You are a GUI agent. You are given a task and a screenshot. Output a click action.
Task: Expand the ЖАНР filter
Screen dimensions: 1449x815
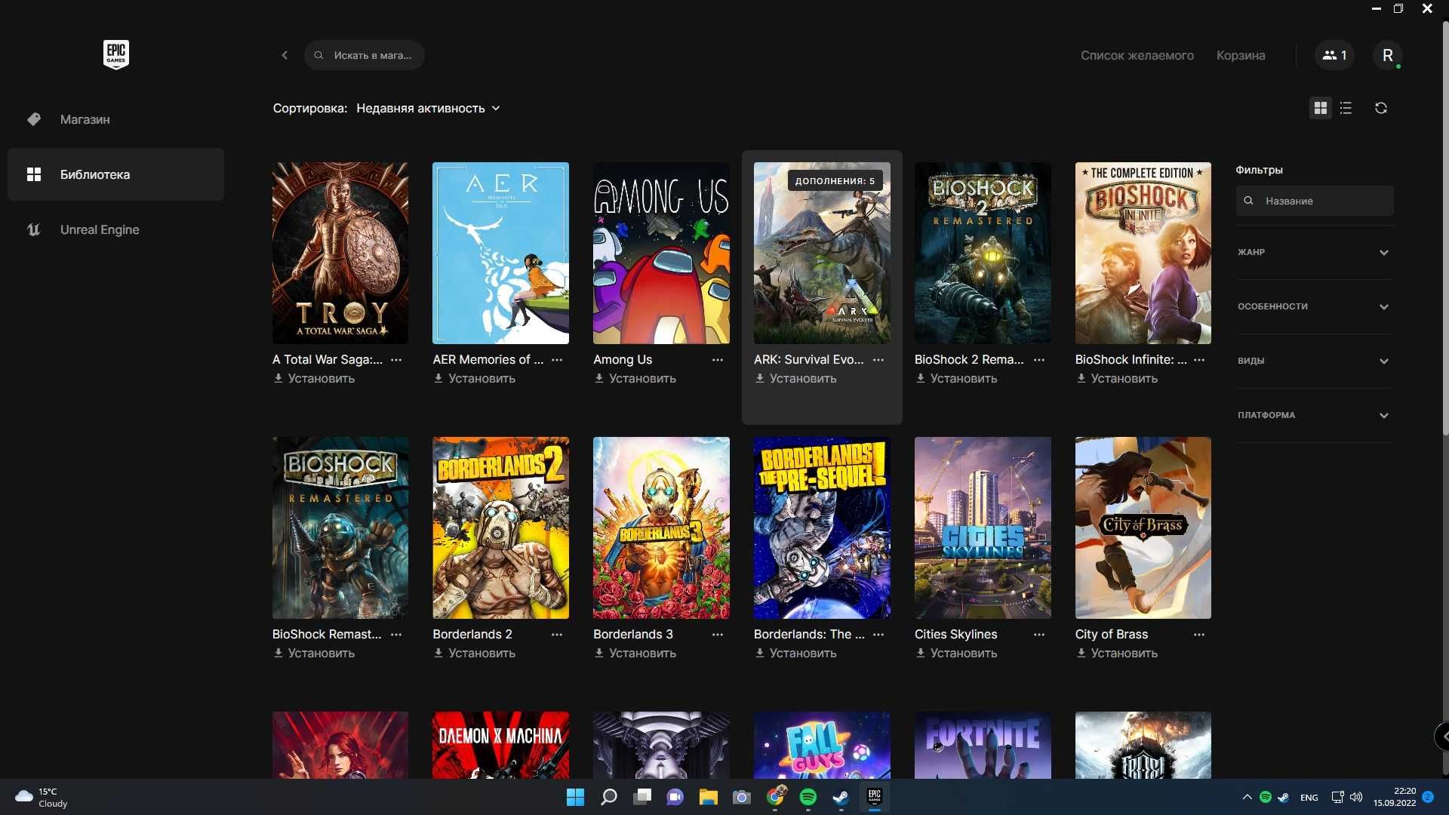click(1313, 253)
